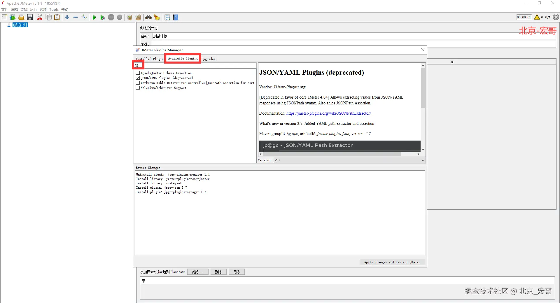The height and width of the screenshot is (303, 560).
Task: Click the 库 library table header
Action: [347, 281]
